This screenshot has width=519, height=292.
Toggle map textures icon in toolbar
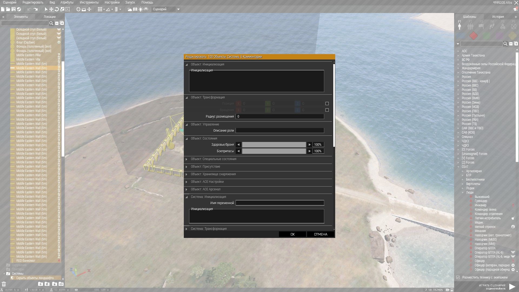(x=135, y=9)
